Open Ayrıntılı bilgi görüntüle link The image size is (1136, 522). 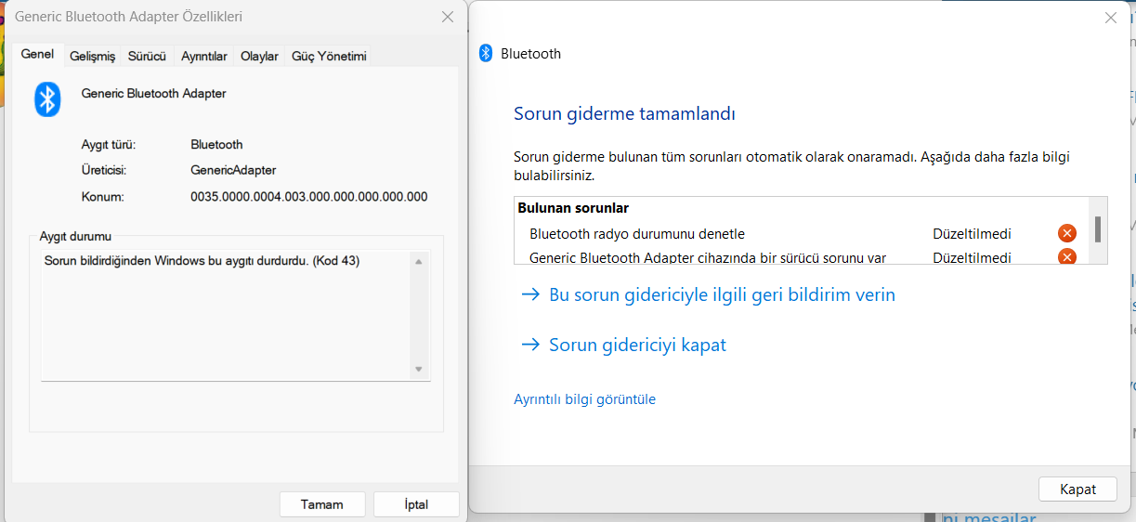point(584,399)
